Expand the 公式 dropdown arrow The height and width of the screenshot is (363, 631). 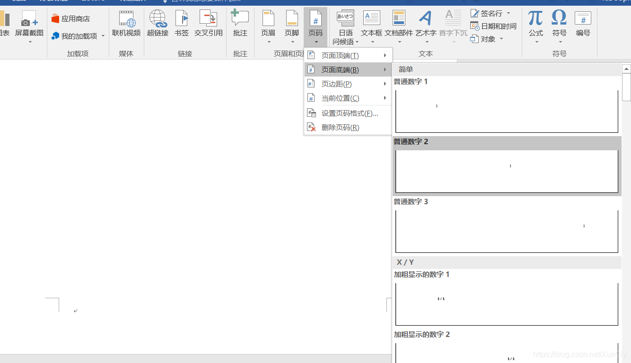(536, 42)
